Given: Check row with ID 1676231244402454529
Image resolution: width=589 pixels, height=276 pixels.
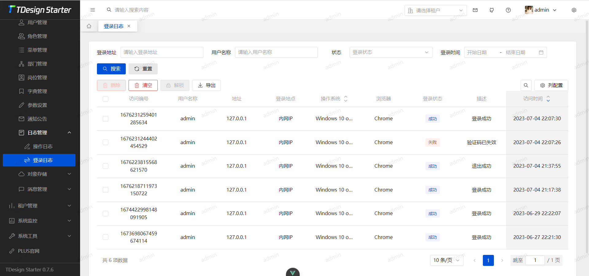Looking at the screenshot, I should (x=106, y=142).
